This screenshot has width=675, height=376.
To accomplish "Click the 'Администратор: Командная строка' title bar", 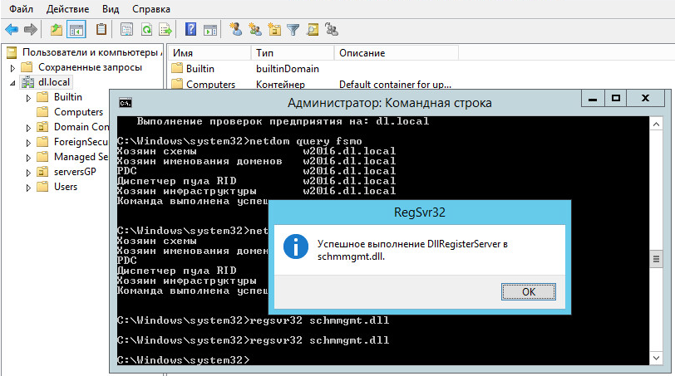I will 390,103.
